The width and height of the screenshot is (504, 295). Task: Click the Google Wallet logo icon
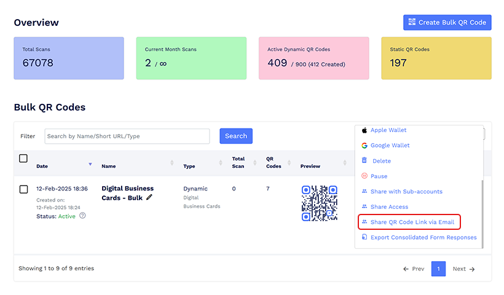tap(364, 146)
